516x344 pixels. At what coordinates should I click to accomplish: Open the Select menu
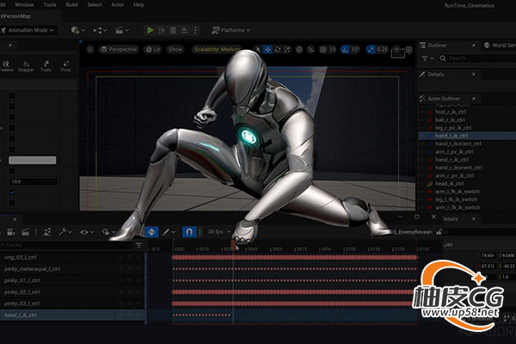click(x=95, y=4)
